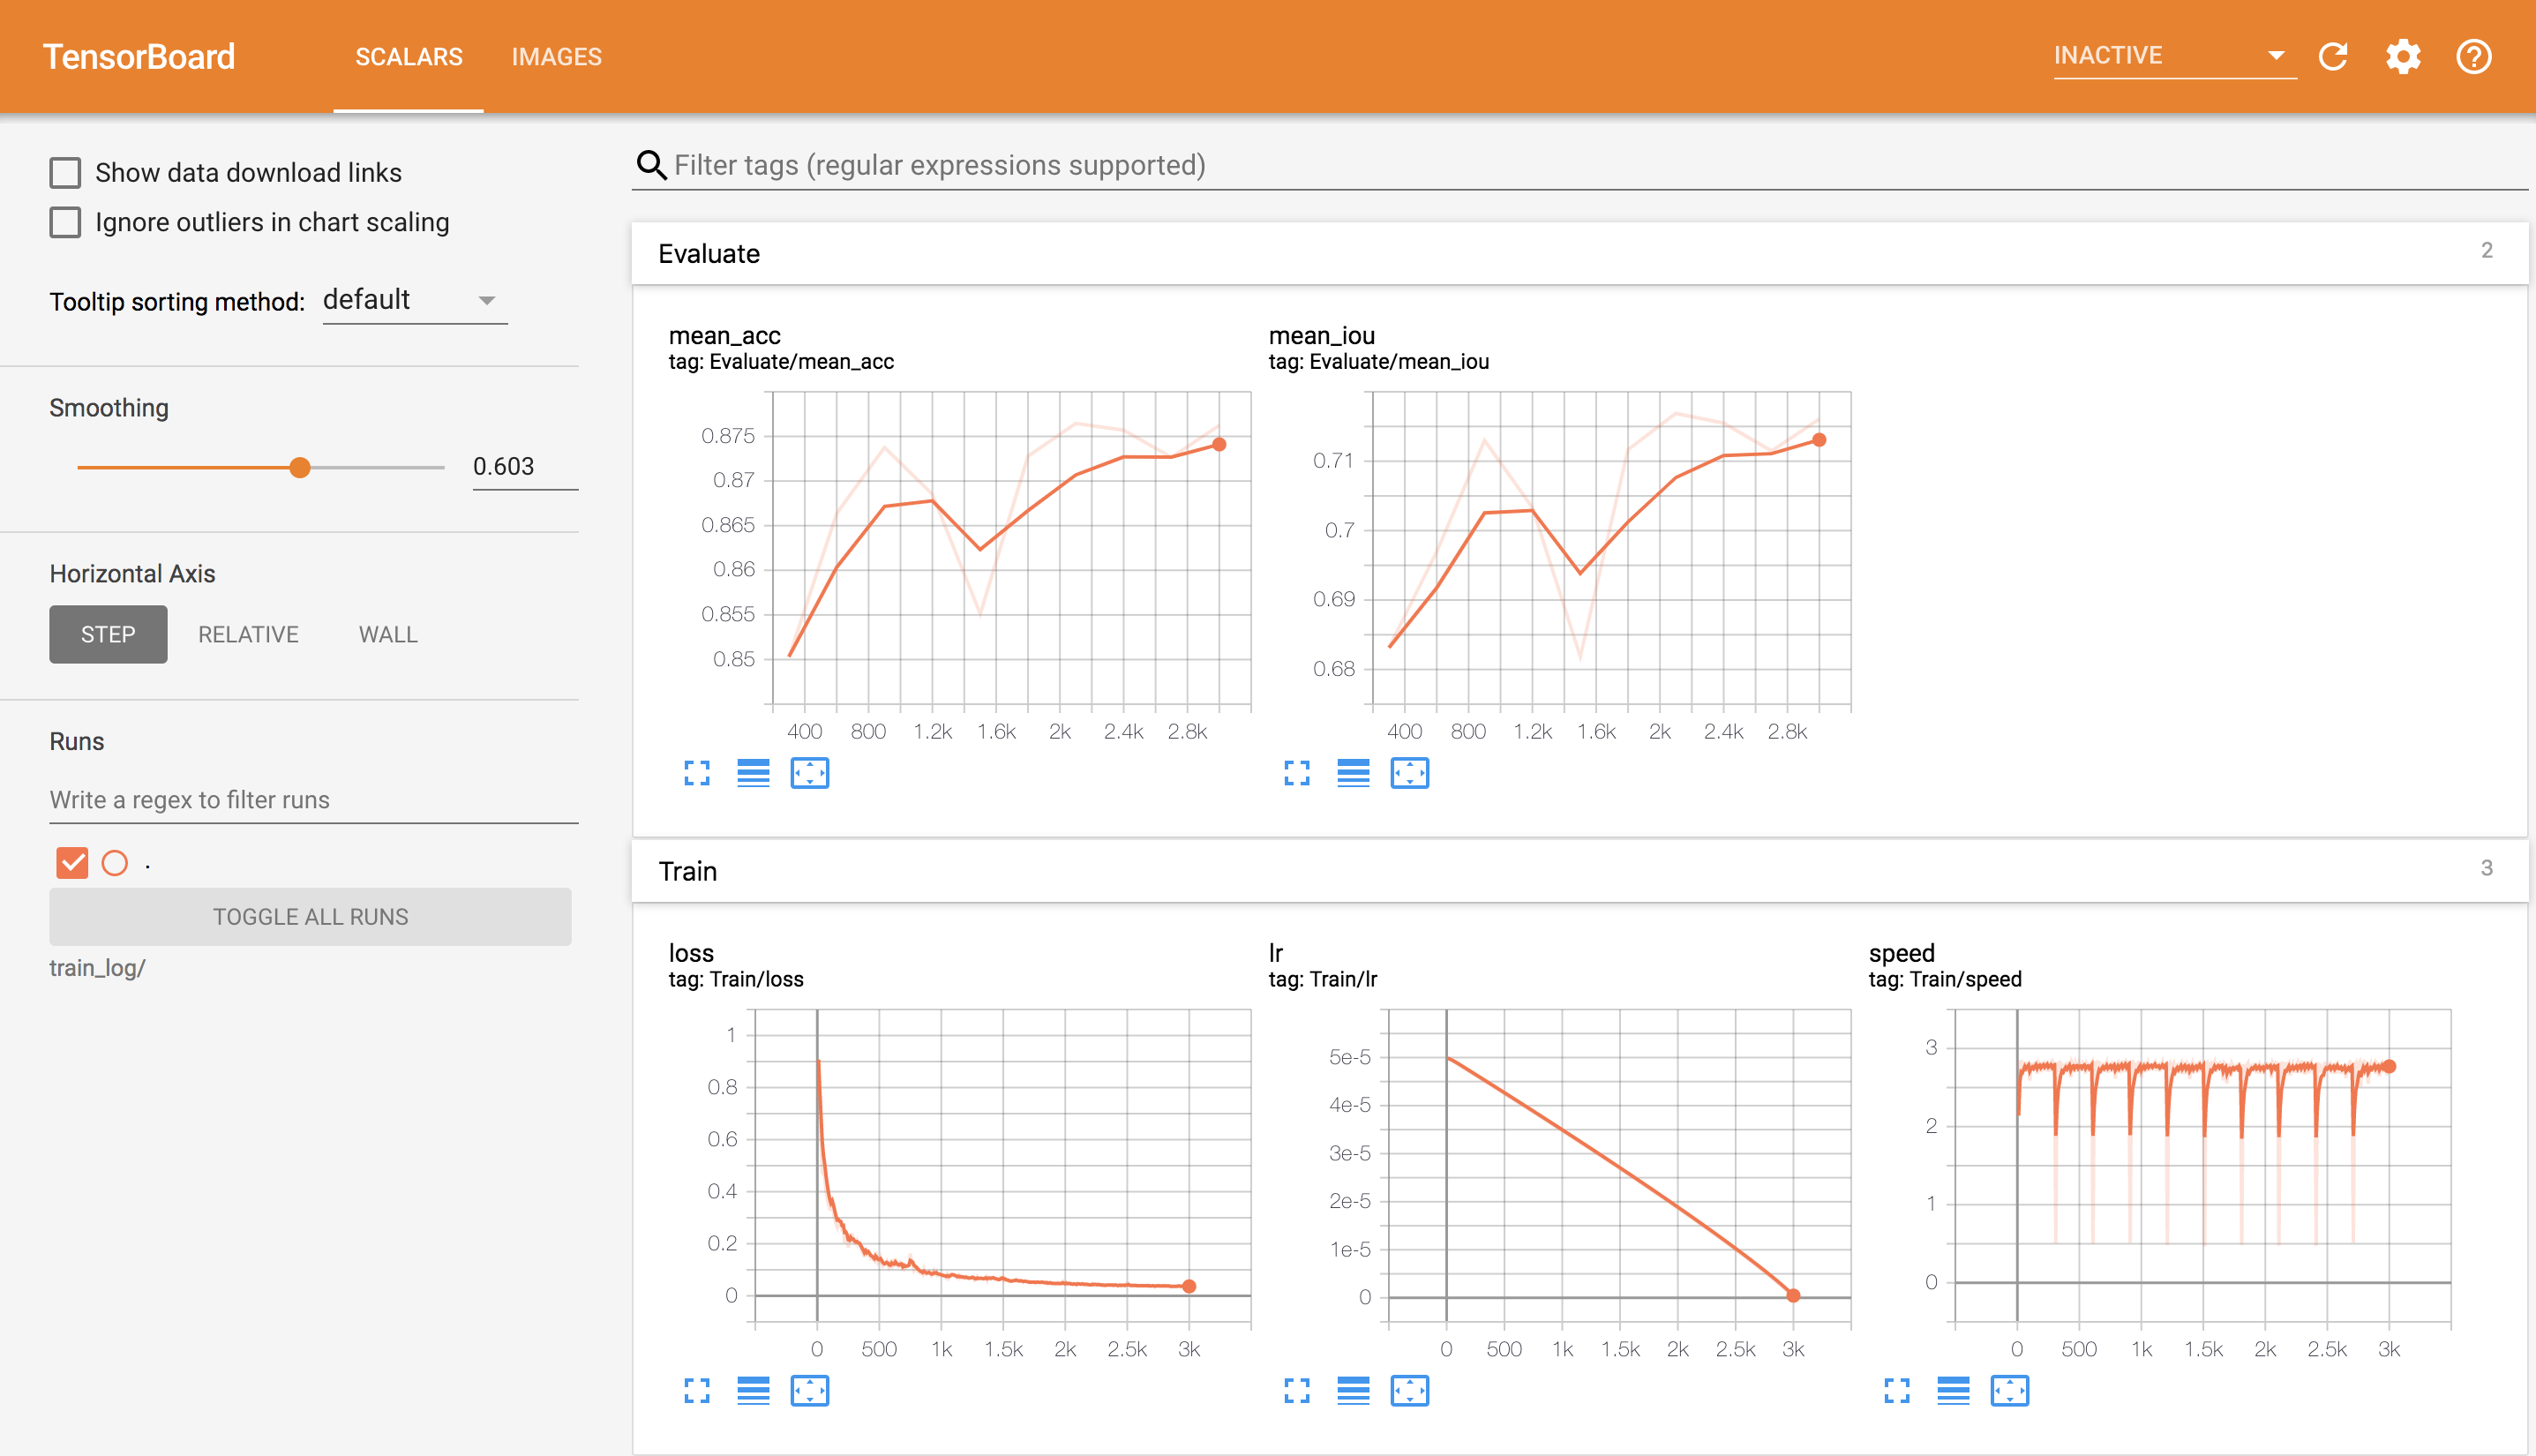Open the INACTIVE plugins dropdown
Screen dimensions: 2536x1456
(x=2174, y=56)
